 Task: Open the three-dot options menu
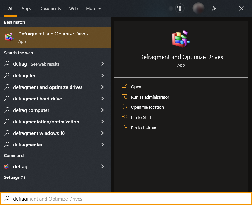tap(228, 8)
